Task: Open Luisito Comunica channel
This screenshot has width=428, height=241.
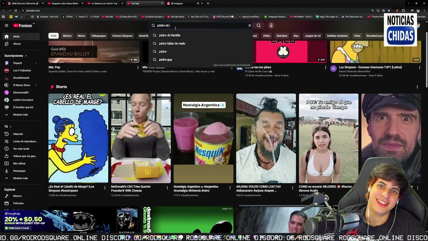Action: click(22, 100)
